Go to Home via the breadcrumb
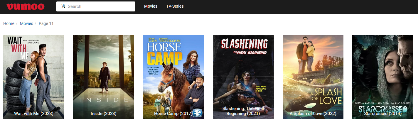This screenshot has width=418, height=125. pos(9,23)
